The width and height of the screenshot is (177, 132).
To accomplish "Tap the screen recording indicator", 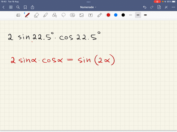I will 157,1.
